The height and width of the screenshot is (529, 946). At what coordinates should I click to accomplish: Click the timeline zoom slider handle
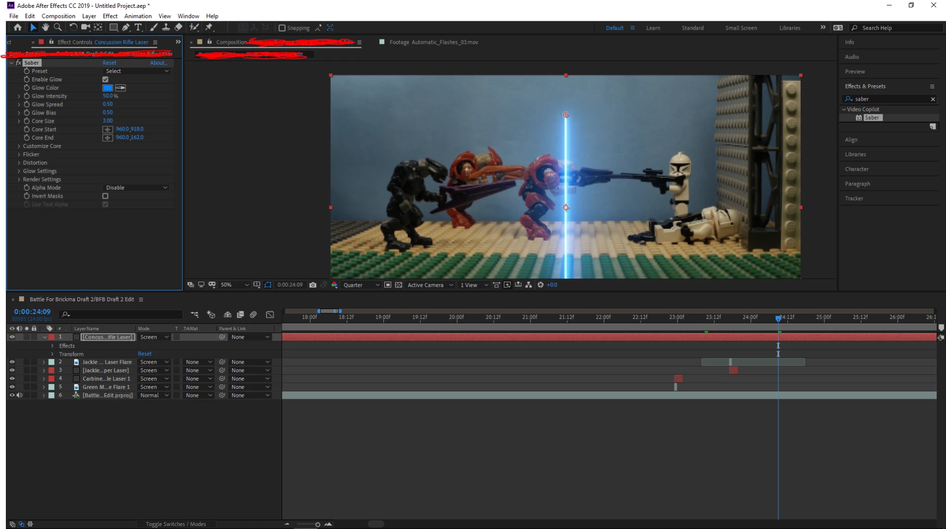coord(317,525)
